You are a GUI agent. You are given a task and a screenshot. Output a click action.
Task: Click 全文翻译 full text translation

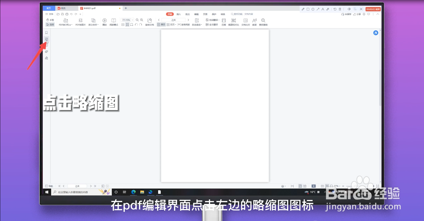212,25
